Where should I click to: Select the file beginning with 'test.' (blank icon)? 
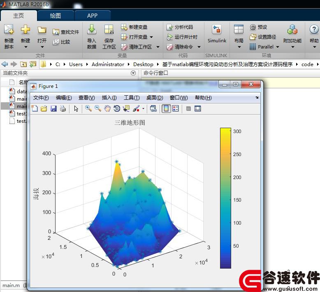click(18, 121)
